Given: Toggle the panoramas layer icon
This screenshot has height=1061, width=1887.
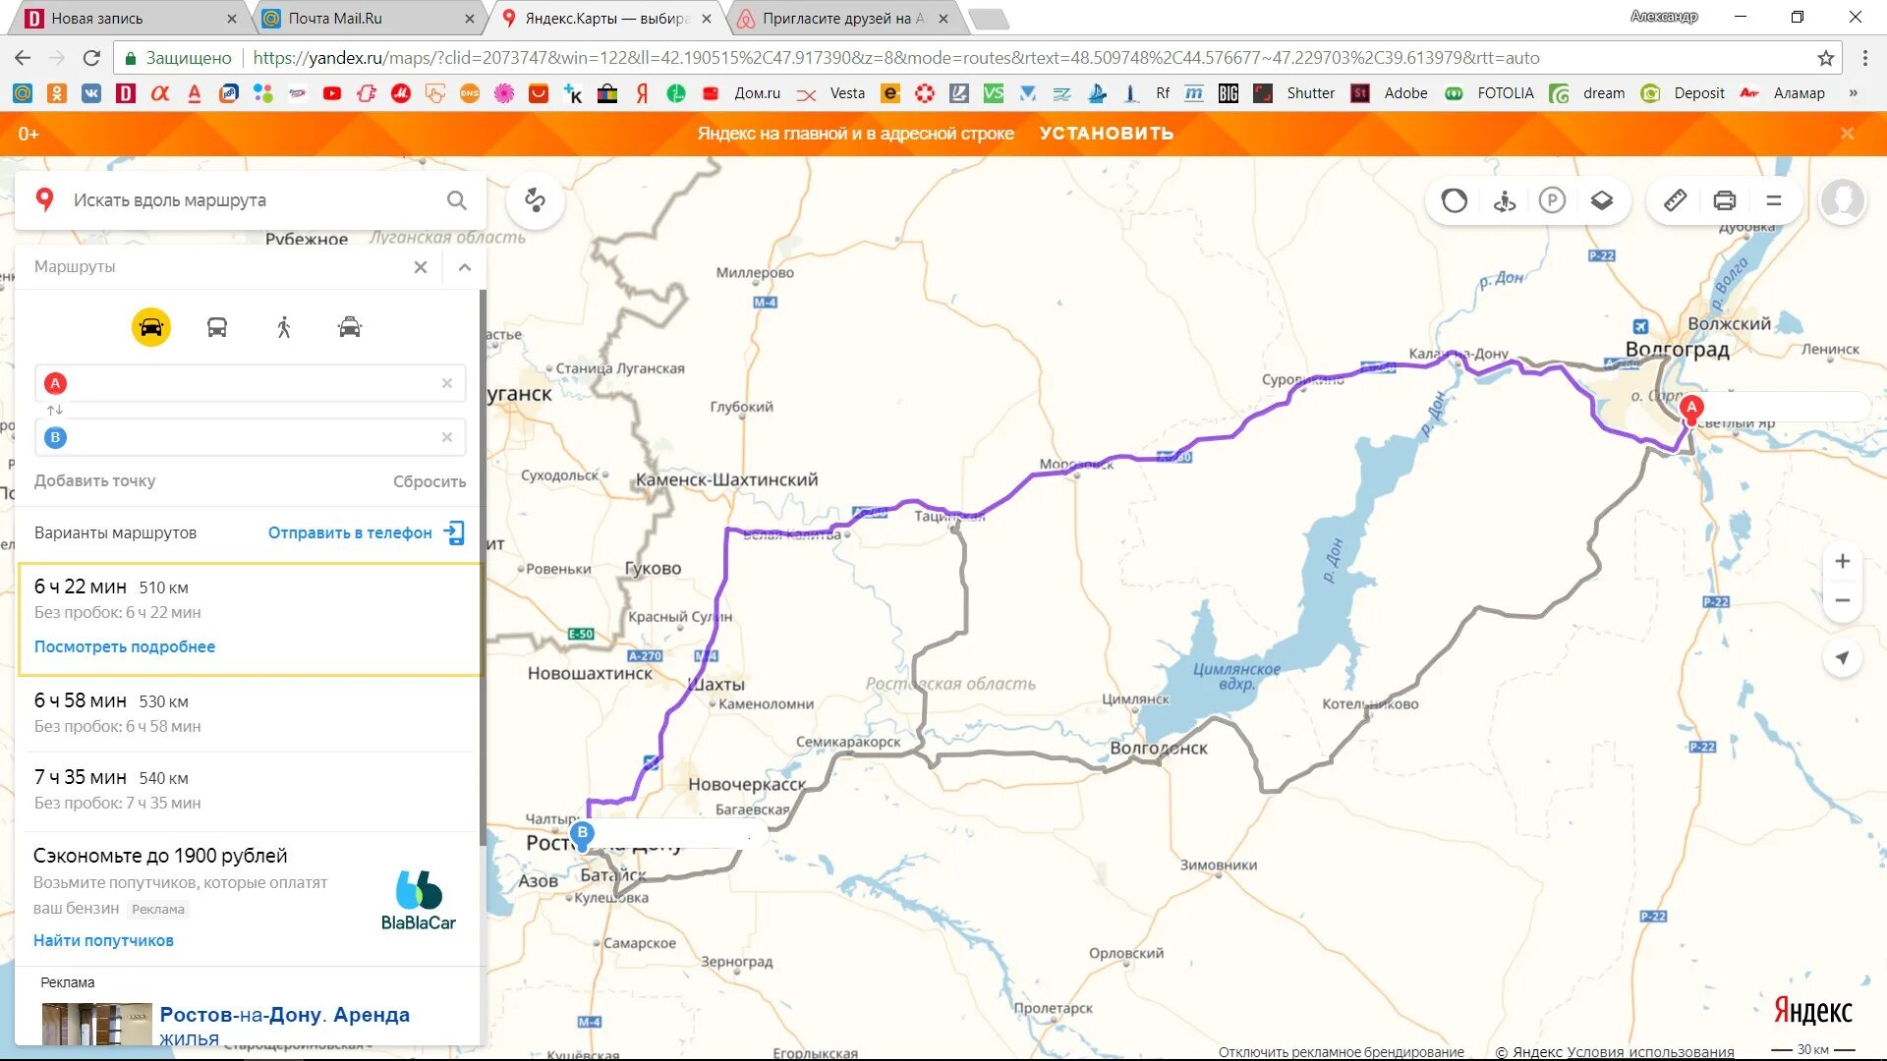Looking at the screenshot, I should tap(1504, 200).
